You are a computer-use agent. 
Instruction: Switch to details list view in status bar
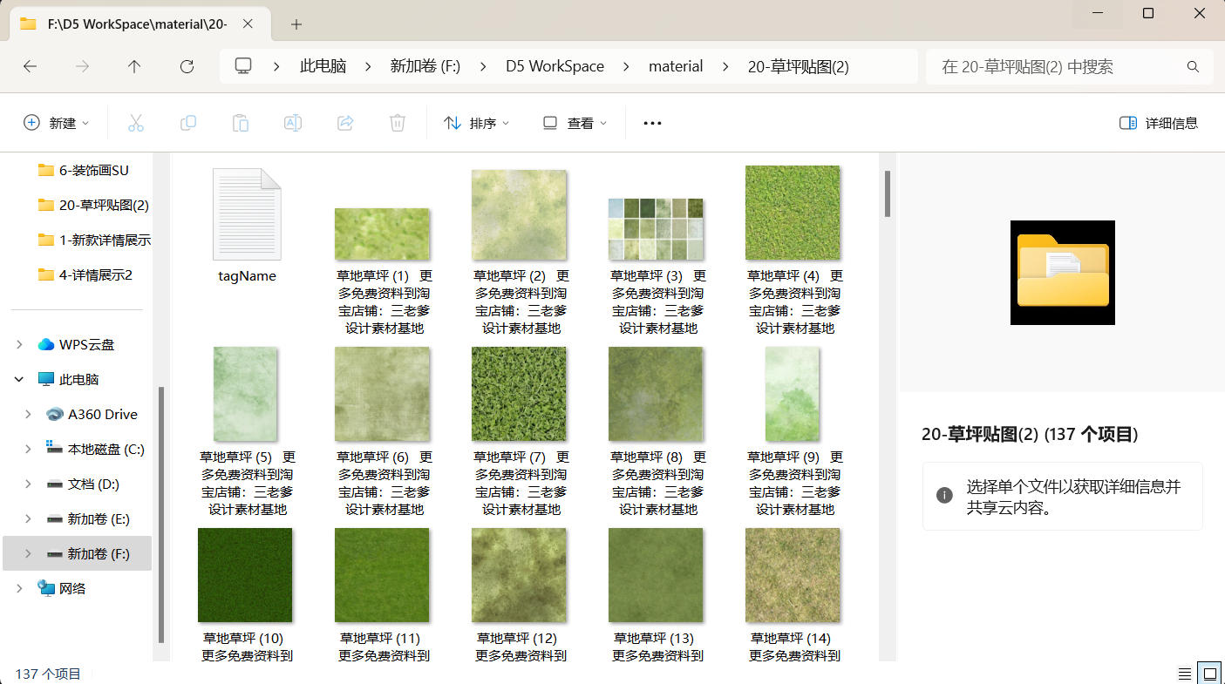pos(1185,674)
